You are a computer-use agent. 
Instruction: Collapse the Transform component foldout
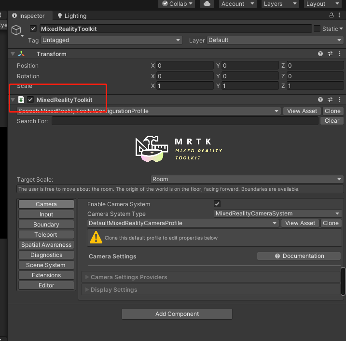pyautogui.click(x=13, y=54)
